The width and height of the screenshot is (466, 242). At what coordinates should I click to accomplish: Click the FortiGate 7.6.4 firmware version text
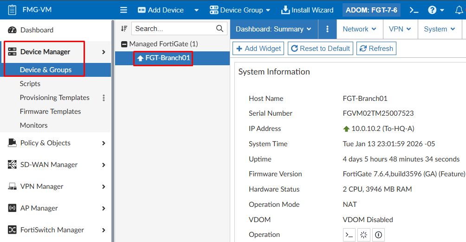pos(404,174)
